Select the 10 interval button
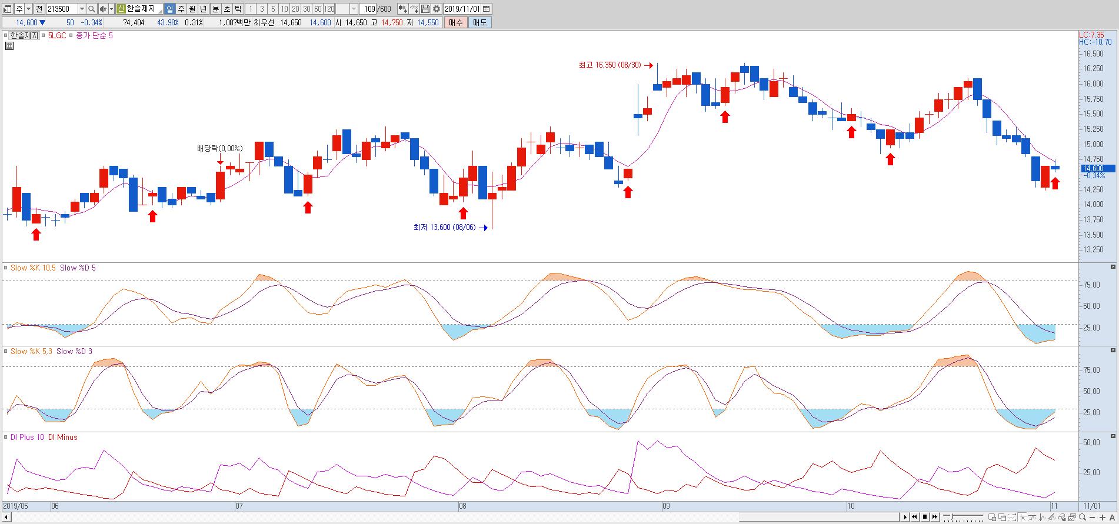Screen dimensions: 1119x524 (284, 9)
